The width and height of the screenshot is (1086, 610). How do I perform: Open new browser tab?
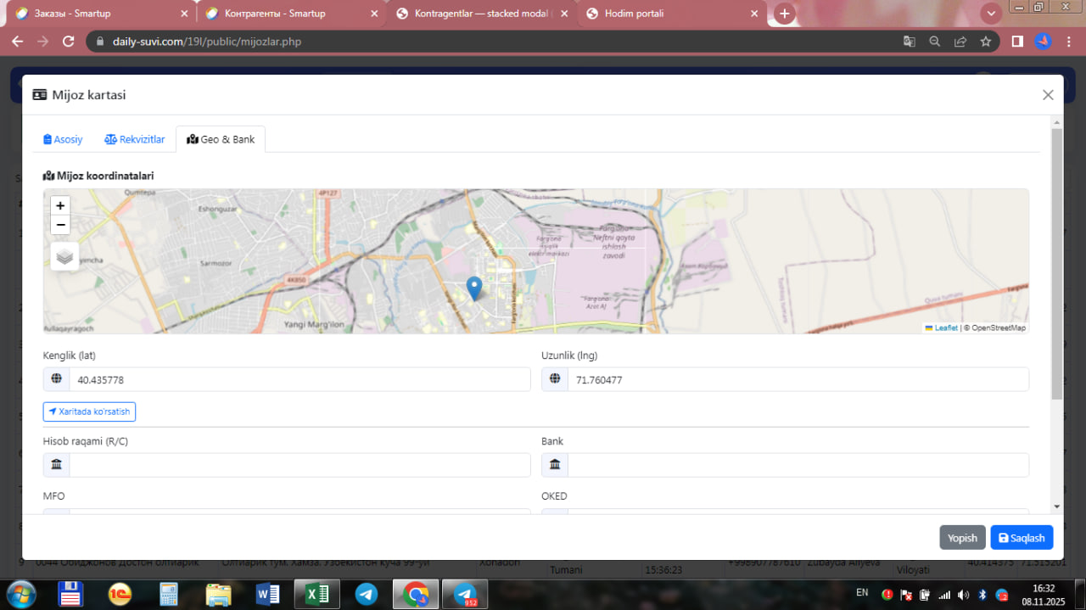[785, 14]
